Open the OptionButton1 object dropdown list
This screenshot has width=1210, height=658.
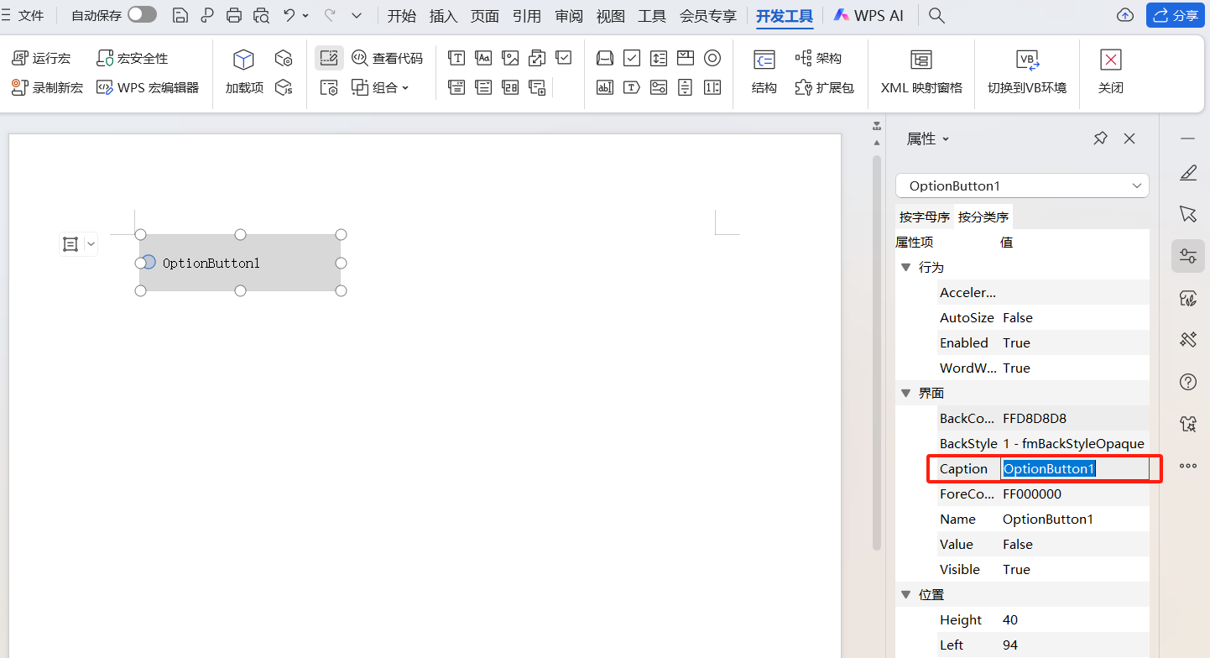(x=1137, y=185)
